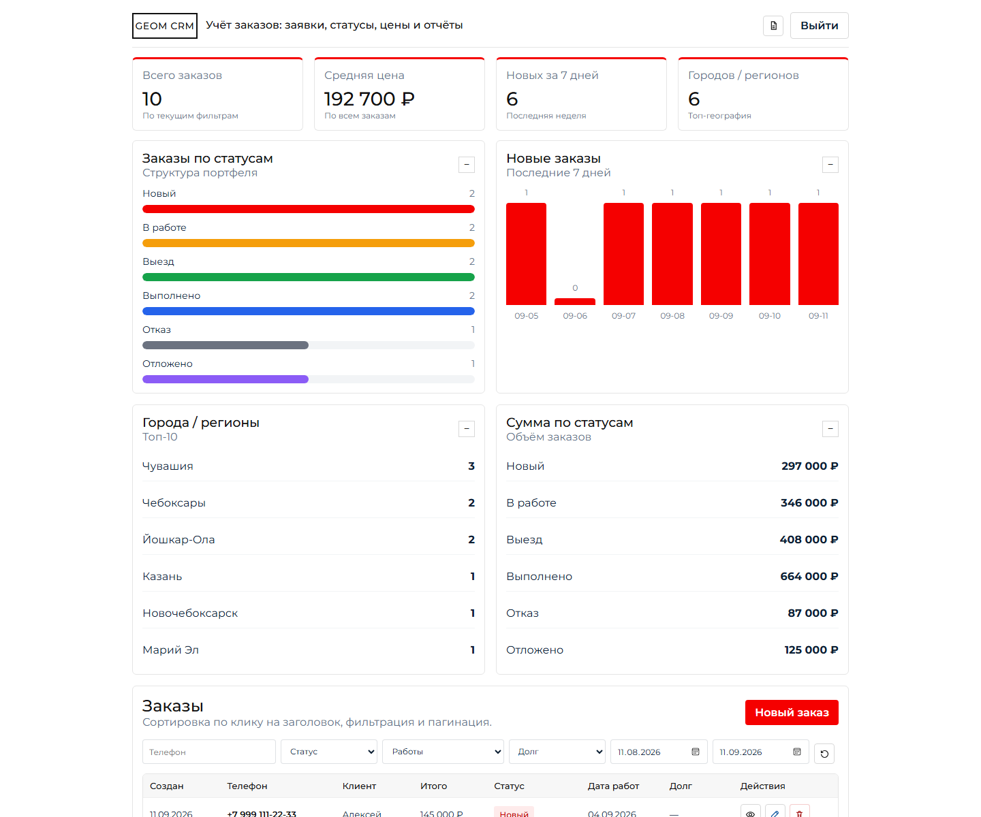This screenshot has width=981, height=817.
Task: Click the gray Отказ progress bar
Action: coord(225,345)
